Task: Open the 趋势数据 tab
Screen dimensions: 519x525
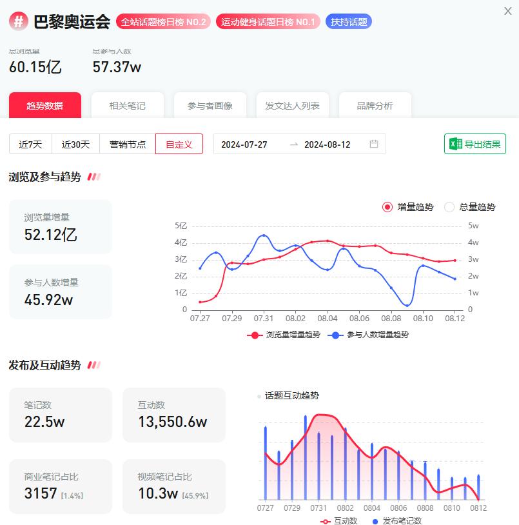Action: [45, 106]
